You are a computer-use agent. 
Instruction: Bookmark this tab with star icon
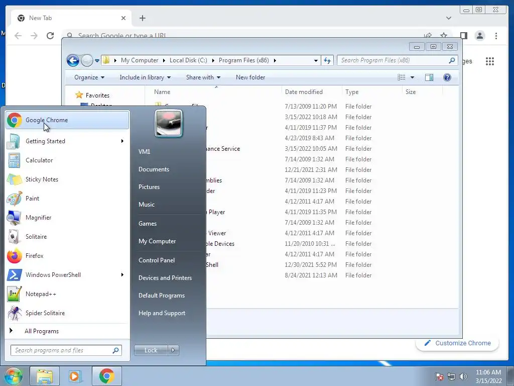(x=444, y=36)
